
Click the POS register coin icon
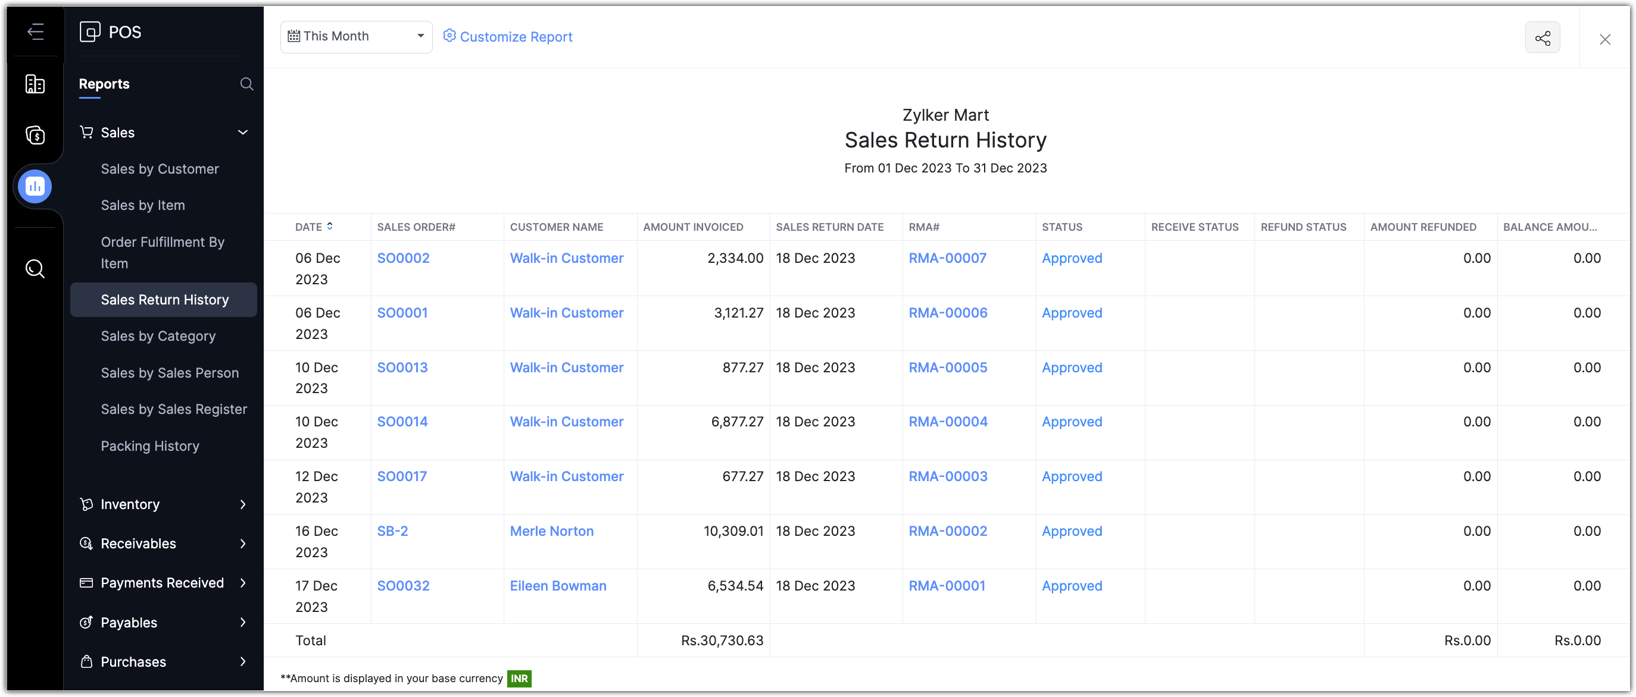coord(35,135)
